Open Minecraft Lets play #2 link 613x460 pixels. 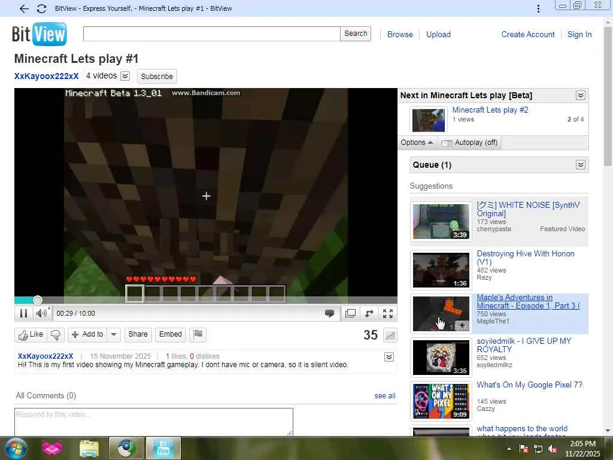[490, 110]
